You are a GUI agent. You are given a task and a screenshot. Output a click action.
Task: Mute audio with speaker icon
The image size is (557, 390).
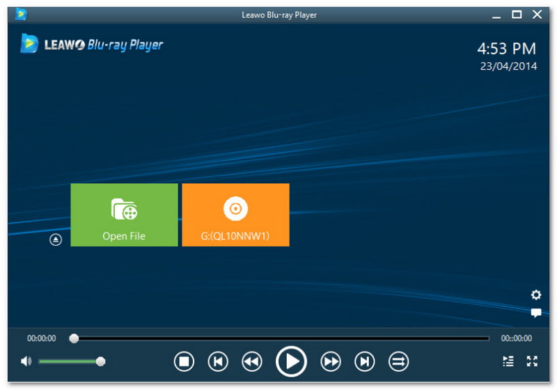point(26,361)
